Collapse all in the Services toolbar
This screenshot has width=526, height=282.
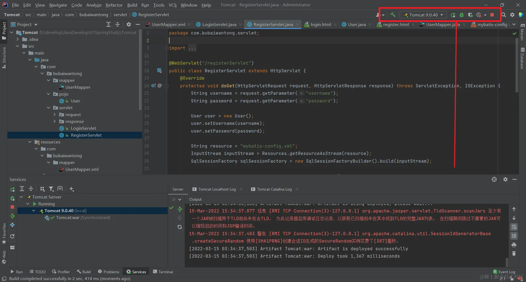(31, 189)
